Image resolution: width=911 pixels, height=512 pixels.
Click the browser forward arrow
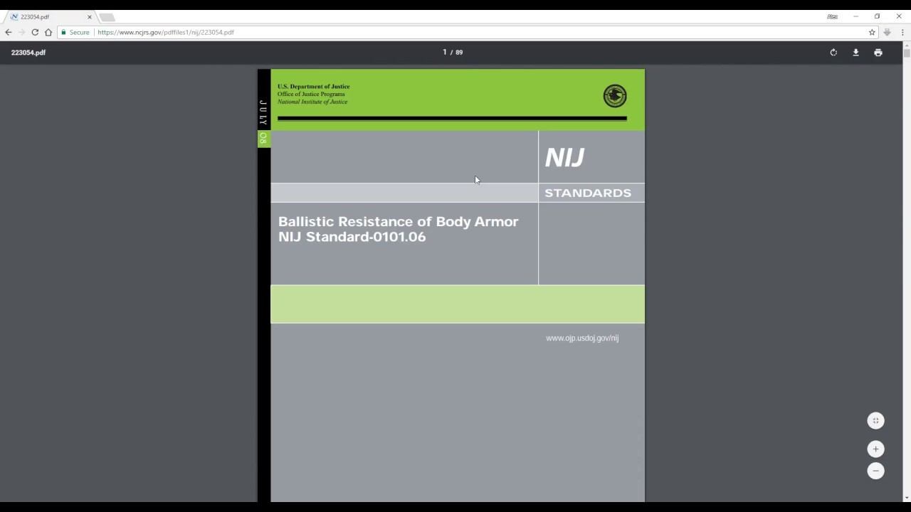pyautogui.click(x=21, y=32)
